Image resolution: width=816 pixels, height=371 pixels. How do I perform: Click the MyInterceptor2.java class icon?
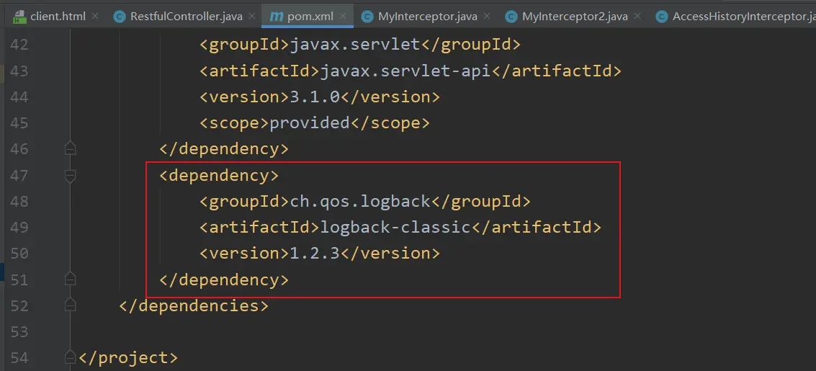point(511,17)
